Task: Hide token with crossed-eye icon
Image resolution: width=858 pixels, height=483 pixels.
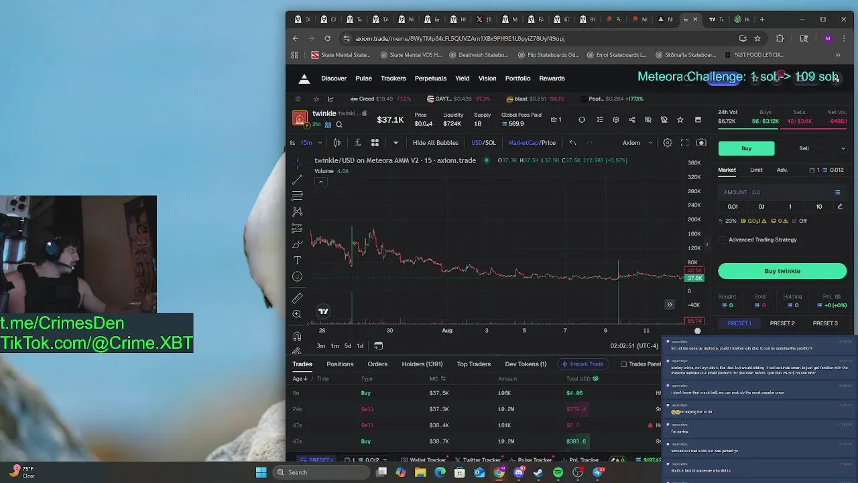Action: click(648, 120)
